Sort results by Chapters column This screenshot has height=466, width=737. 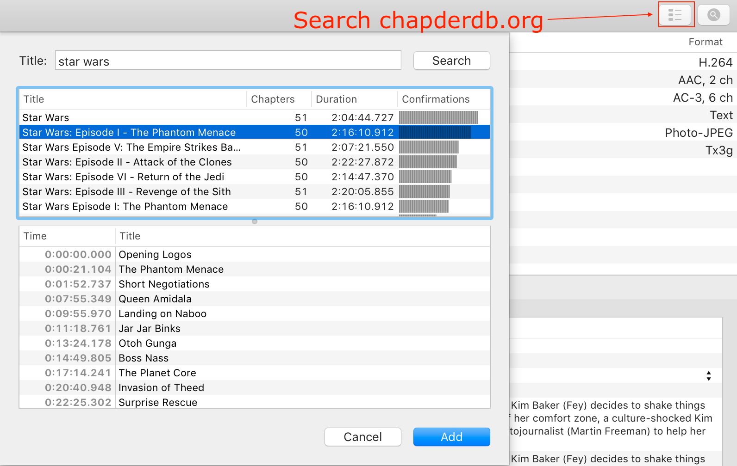[x=279, y=99]
